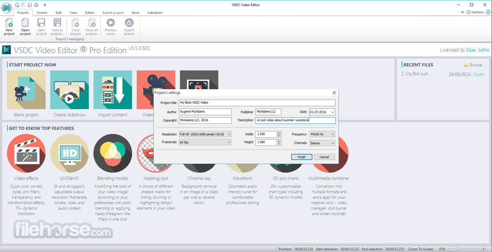
Task: Click the 3D pro charts feature title
Action: point(285,178)
